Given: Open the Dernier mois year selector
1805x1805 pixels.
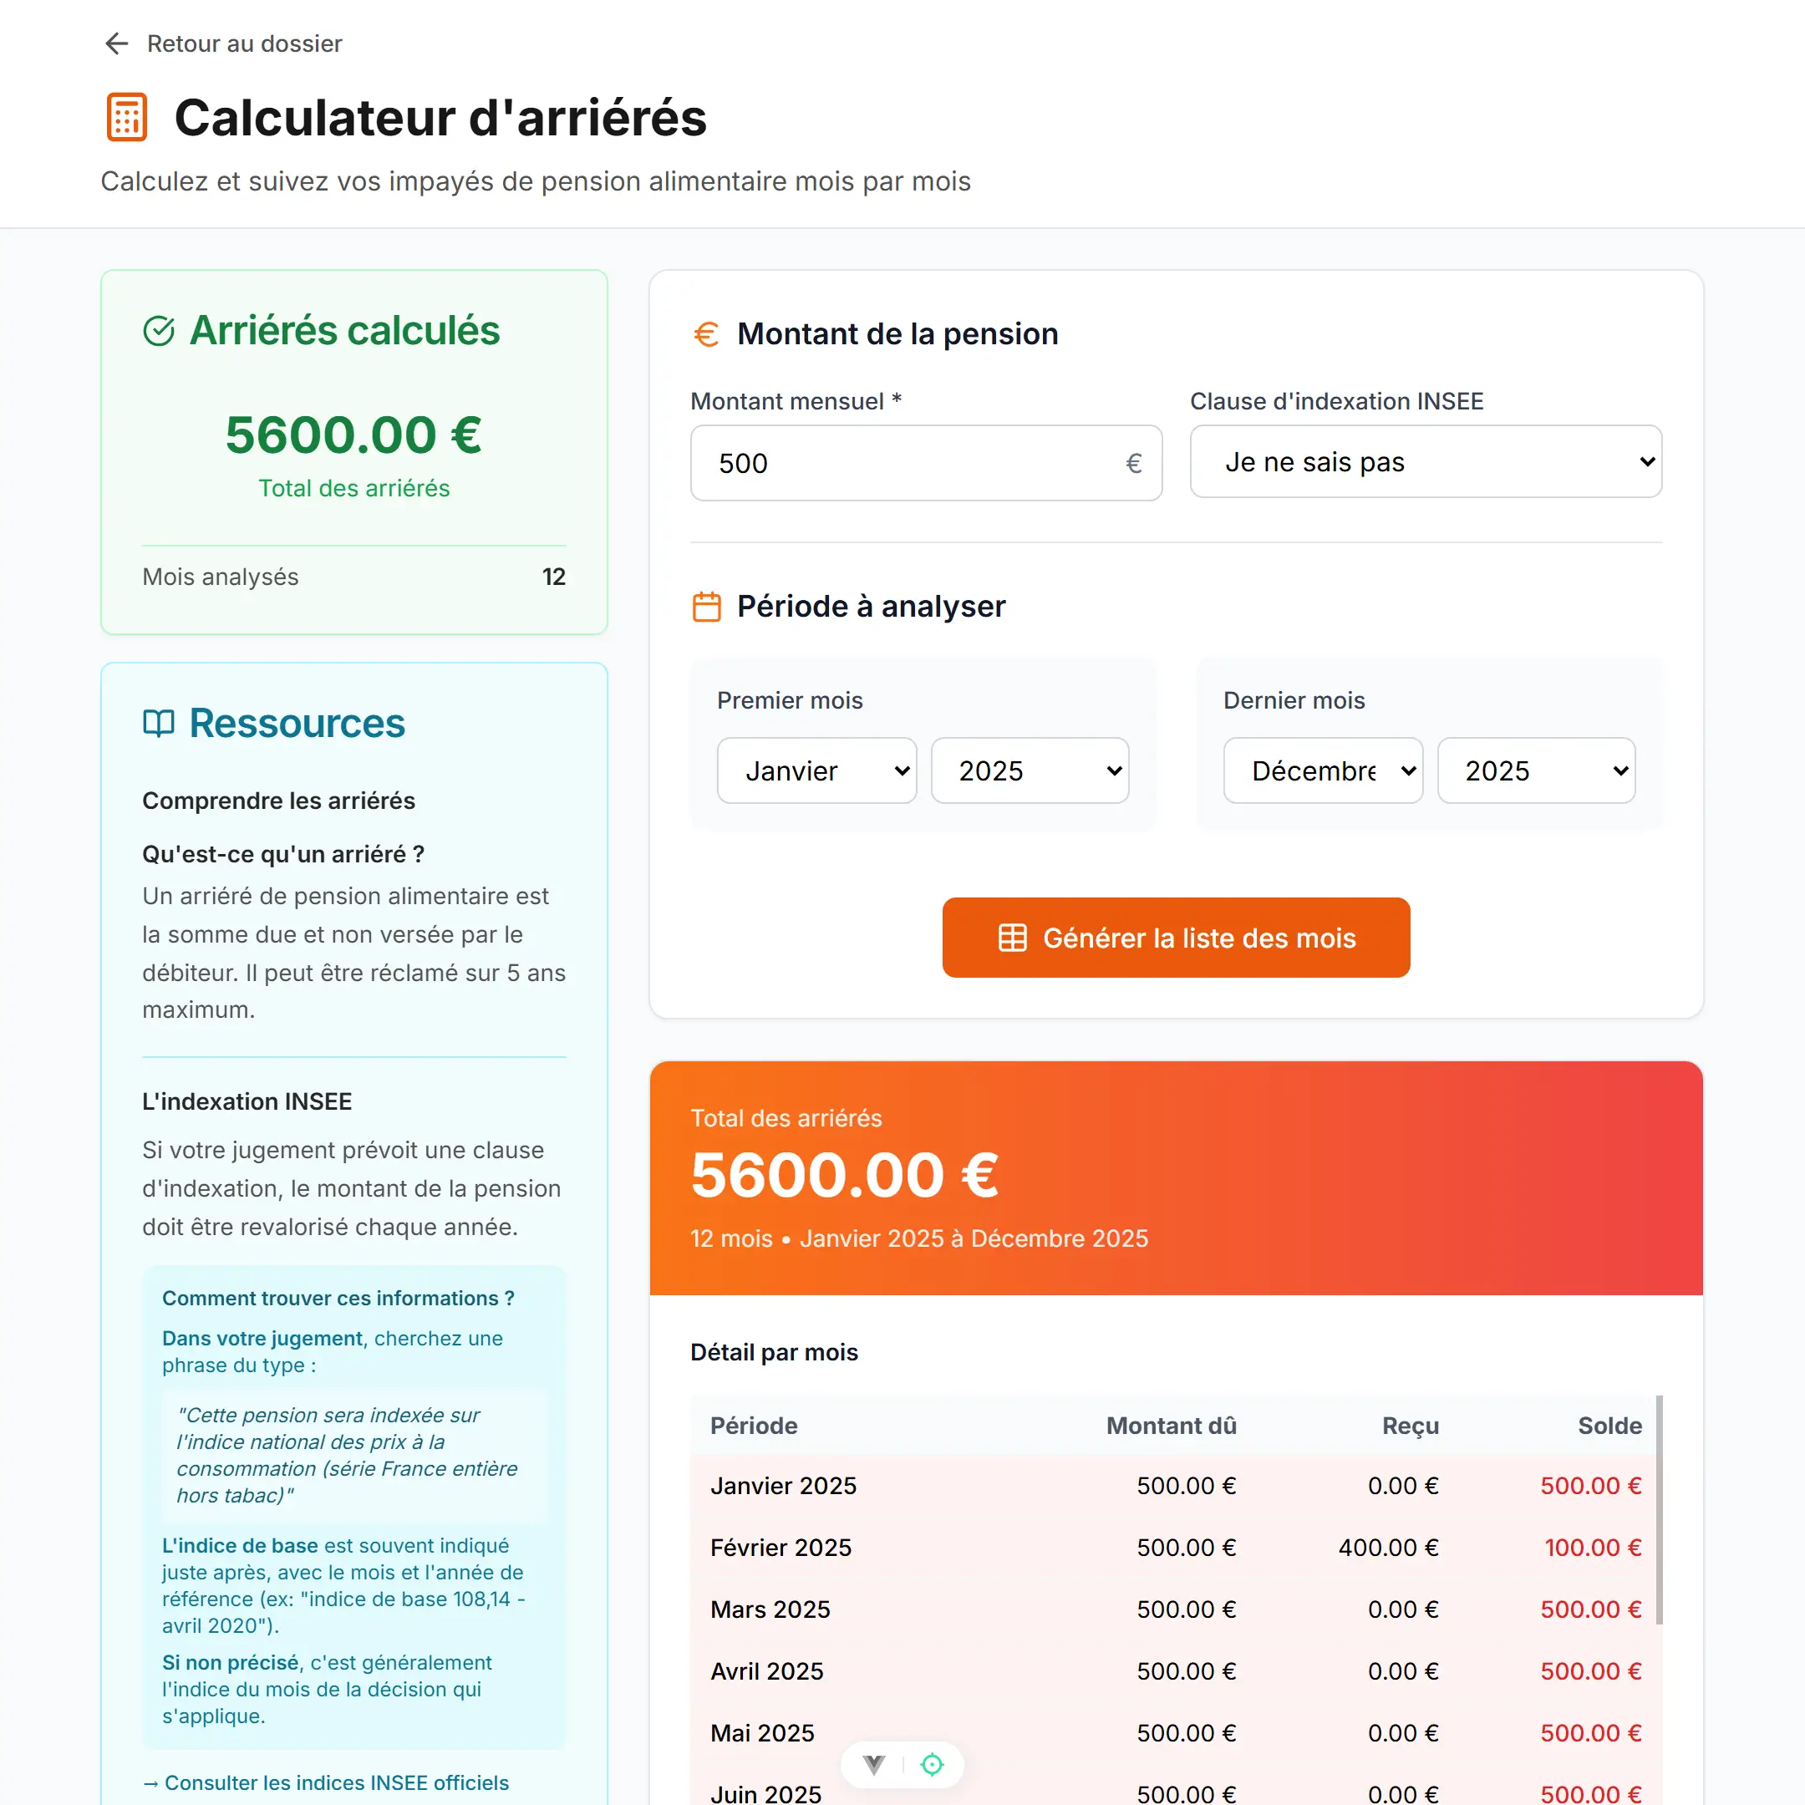Looking at the screenshot, I should tap(1536, 770).
